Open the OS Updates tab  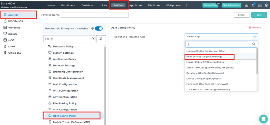173,5
